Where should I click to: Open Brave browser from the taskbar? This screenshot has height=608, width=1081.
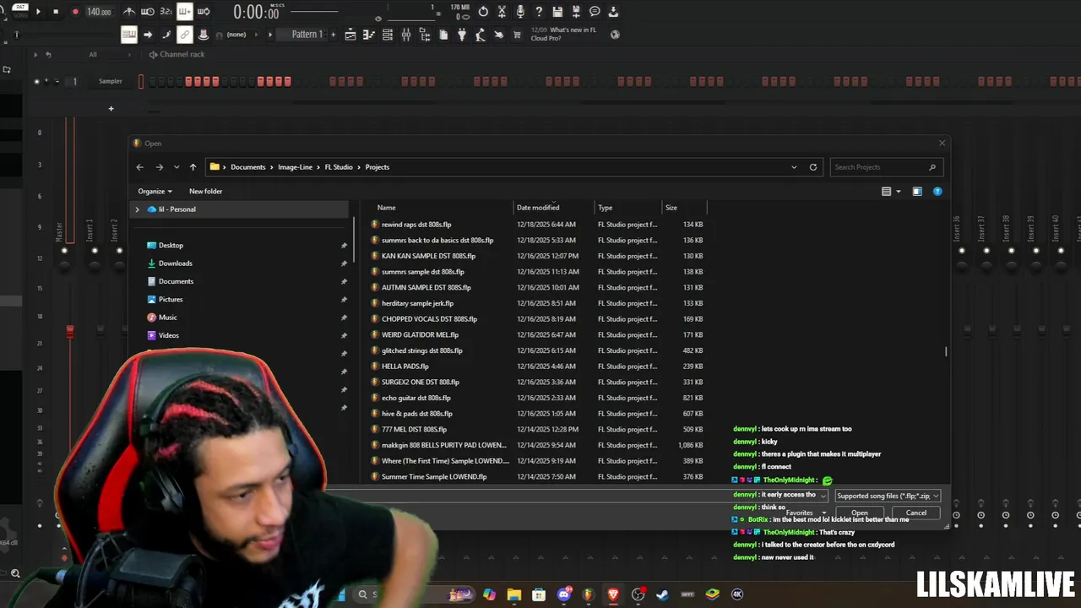pos(613,594)
